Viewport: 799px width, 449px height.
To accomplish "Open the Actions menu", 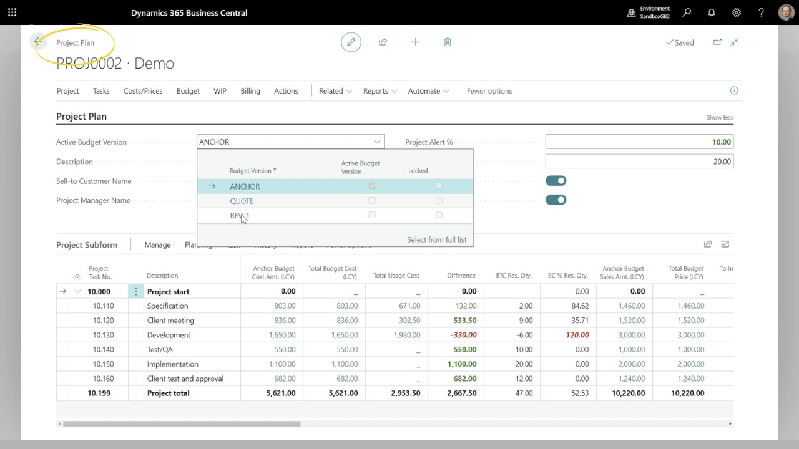I will coord(286,91).
